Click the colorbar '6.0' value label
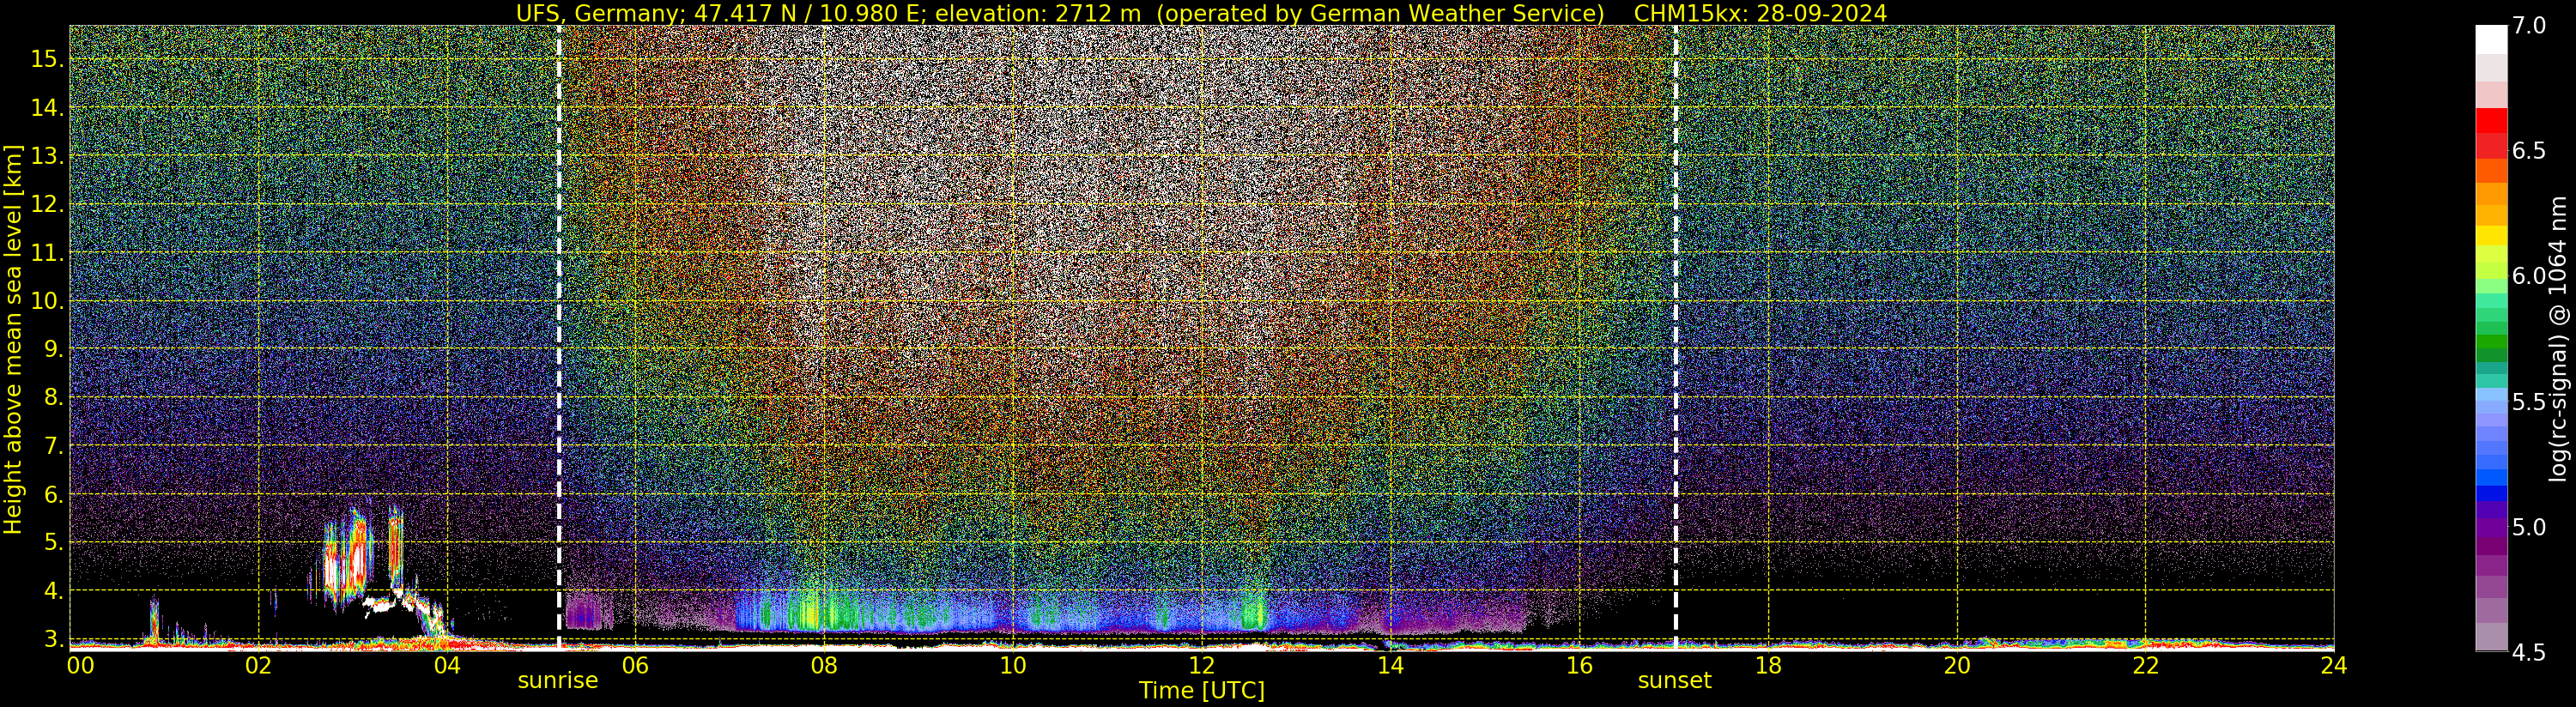Viewport: 2576px width, 707px height. 2528,276
